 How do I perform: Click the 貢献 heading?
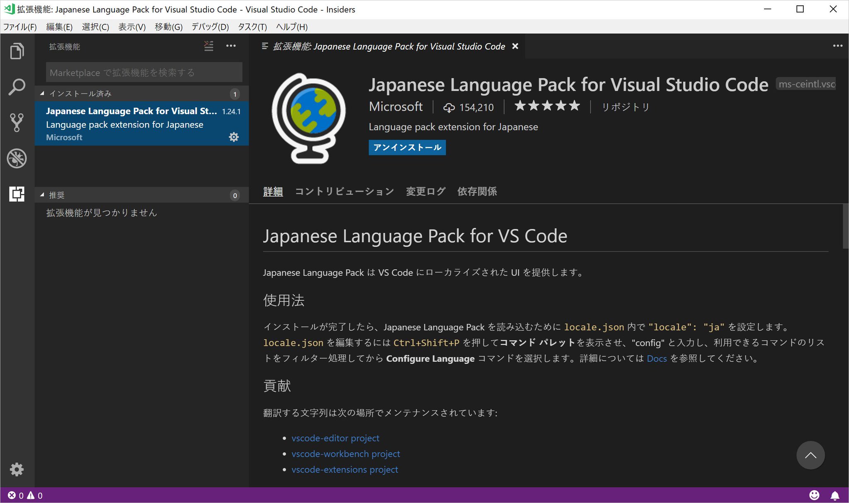pos(277,386)
